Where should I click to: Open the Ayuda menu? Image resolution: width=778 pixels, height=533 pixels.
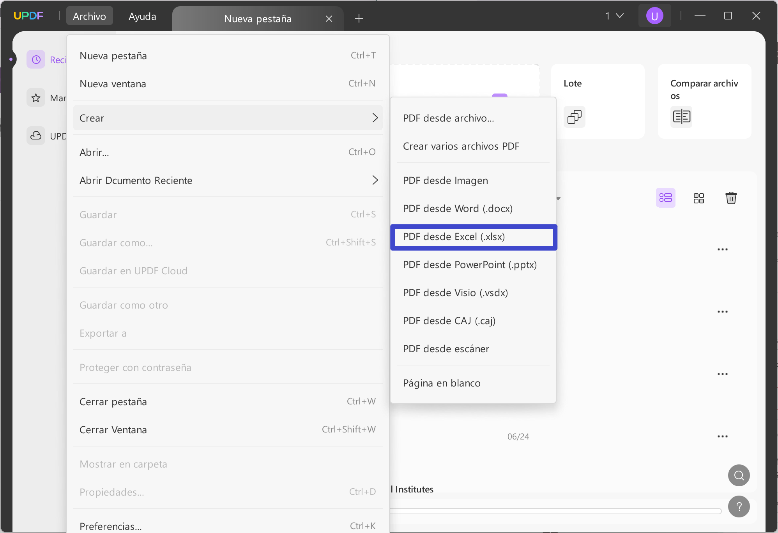[x=142, y=16]
